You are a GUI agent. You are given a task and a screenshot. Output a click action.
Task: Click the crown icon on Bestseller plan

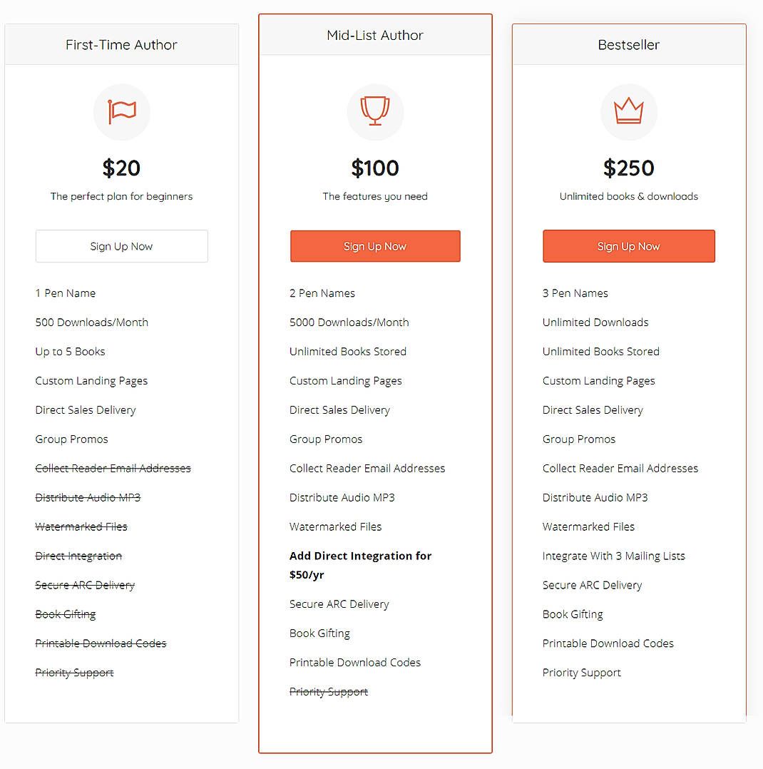coord(629,112)
